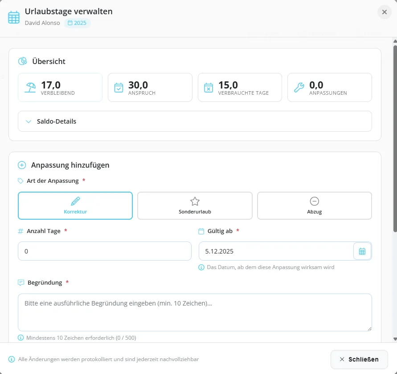
Task: Click the calendar grid icon in dialog header
Action: 14,17
